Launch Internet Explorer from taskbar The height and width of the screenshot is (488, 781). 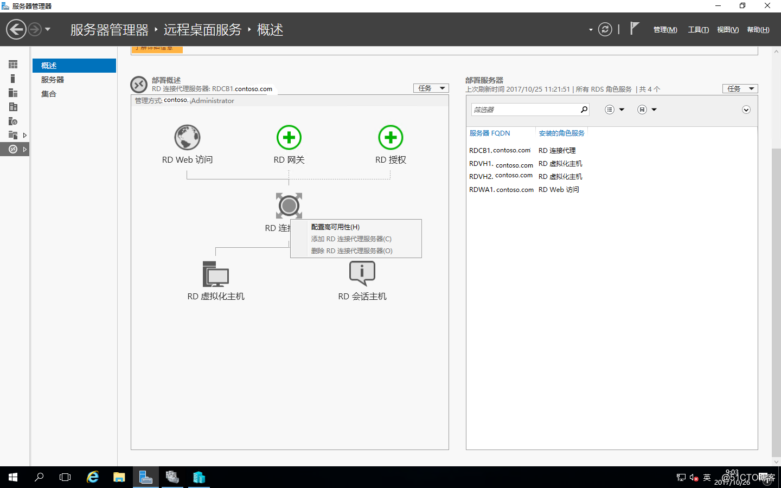[x=93, y=477]
